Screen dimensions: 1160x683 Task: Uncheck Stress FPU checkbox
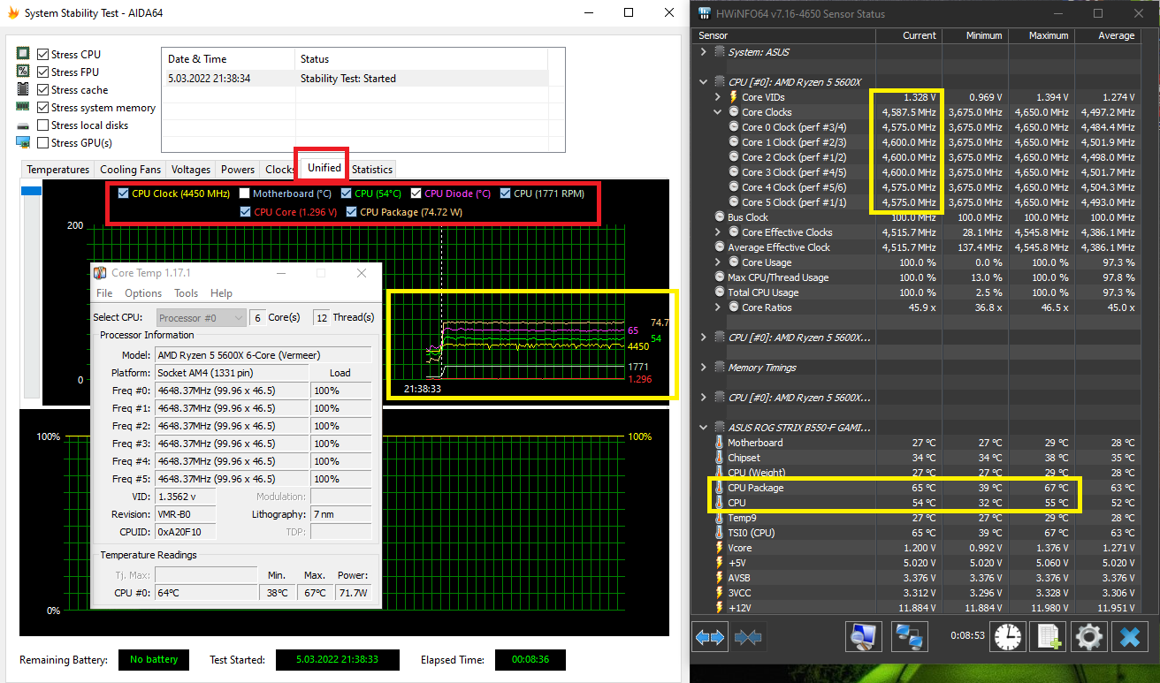tap(42, 72)
